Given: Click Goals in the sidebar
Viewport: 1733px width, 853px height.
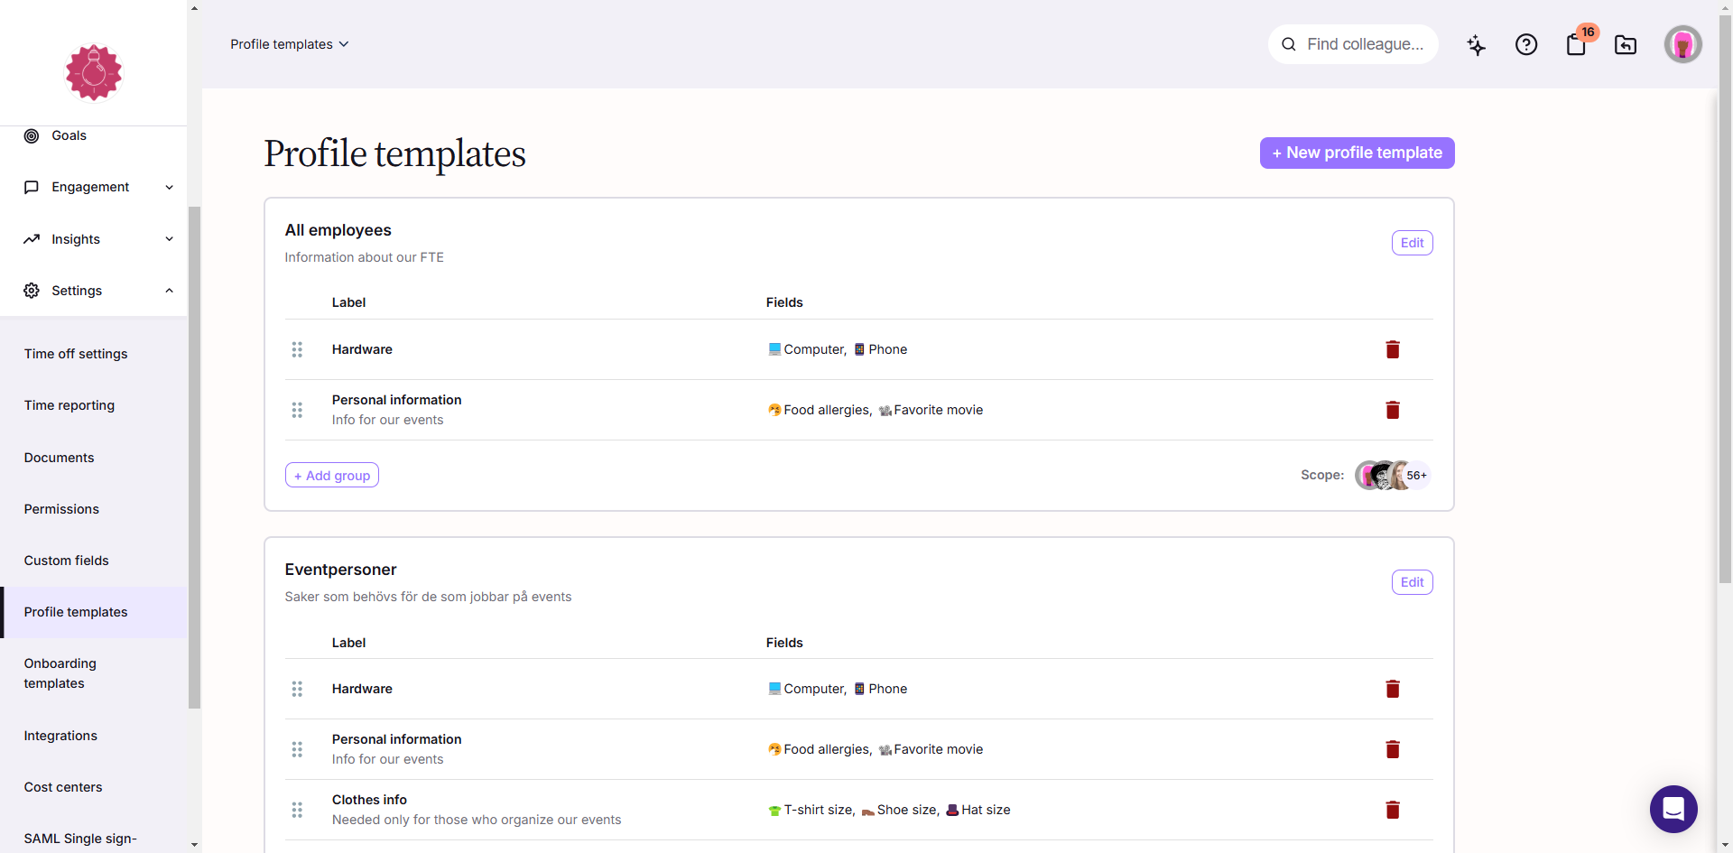Looking at the screenshot, I should point(69,135).
